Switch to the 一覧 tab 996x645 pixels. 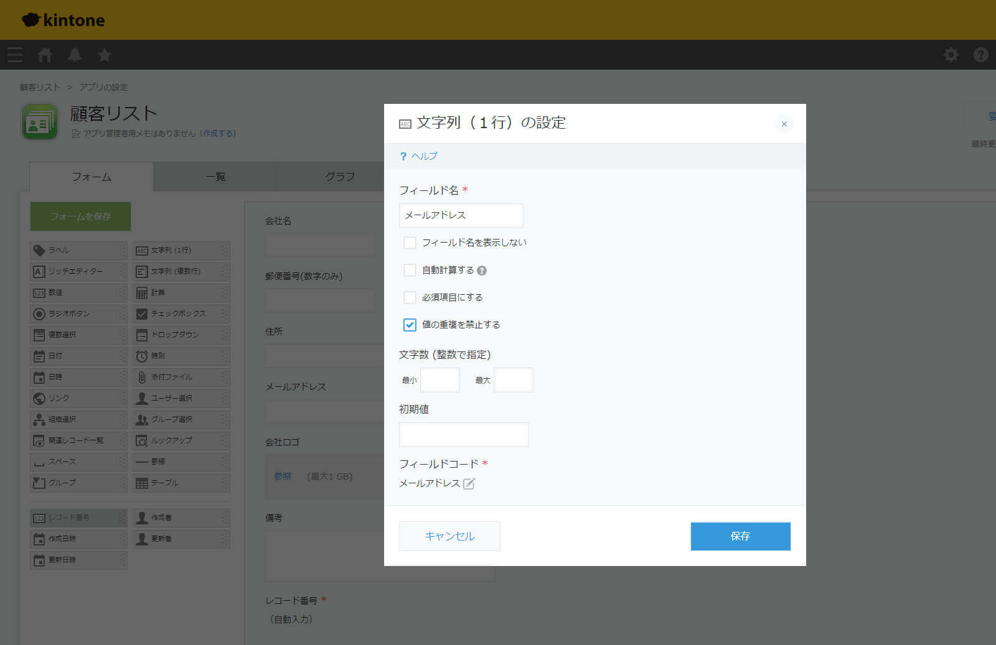(216, 177)
